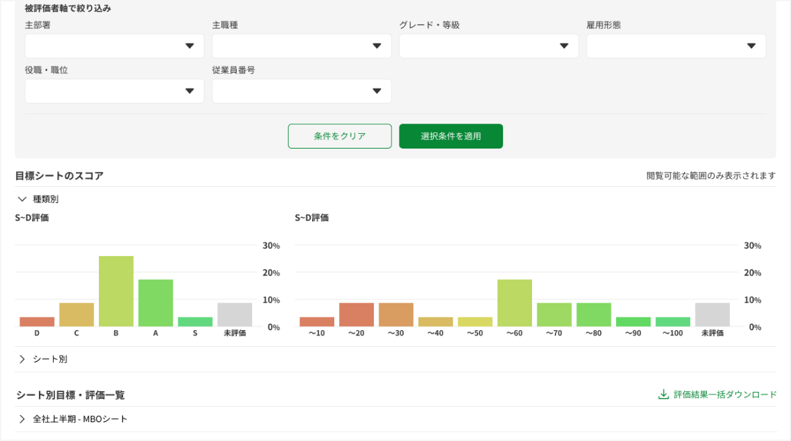Expand the シート別 section

(x=42, y=360)
